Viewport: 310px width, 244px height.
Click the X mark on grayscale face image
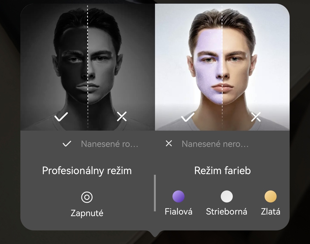122,116
